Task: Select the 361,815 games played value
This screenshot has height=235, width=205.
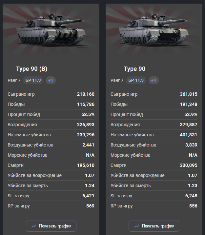Action: (x=189, y=94)
